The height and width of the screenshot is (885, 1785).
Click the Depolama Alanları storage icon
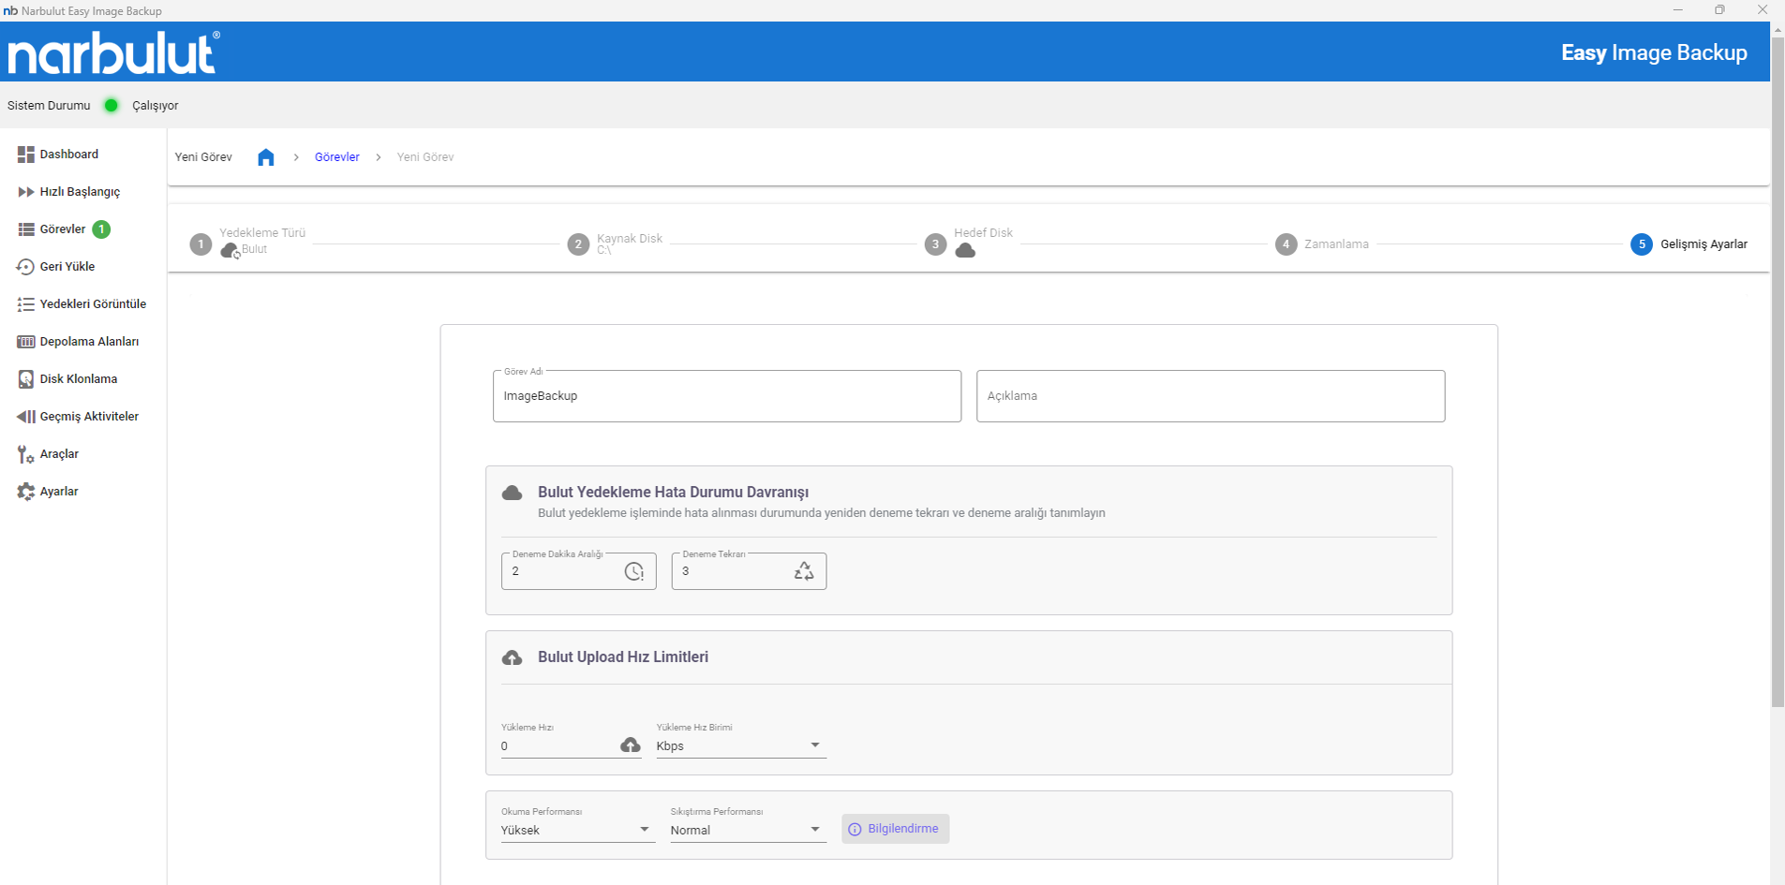tap(25, 342)
